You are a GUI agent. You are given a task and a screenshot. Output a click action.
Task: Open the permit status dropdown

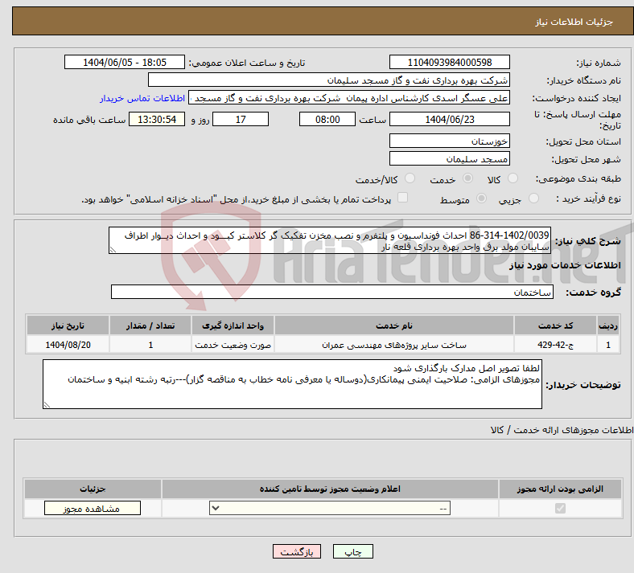[330, 508]
